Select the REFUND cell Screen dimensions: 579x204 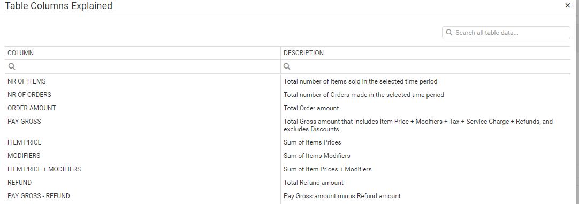[142, 182]
